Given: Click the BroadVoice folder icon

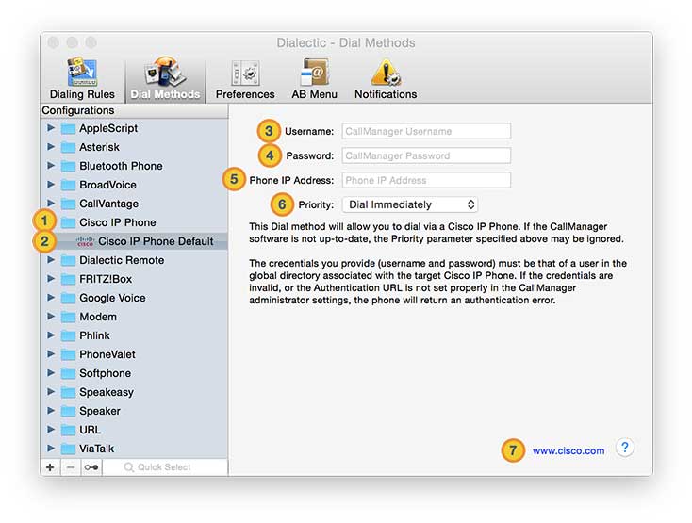Looking at the screenshot, I should tap(68, 185).
